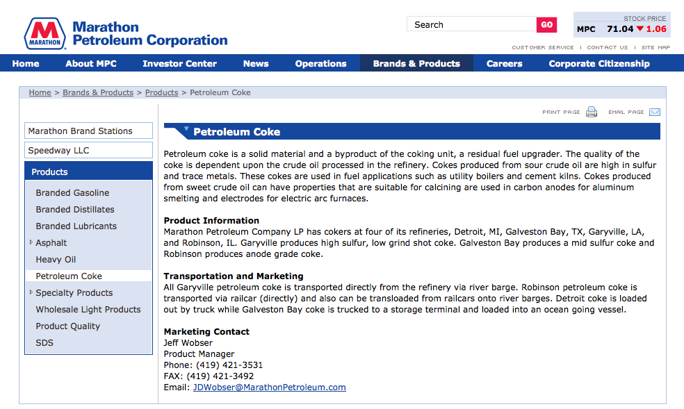Open the Investor Center menu
Viewport: 684px width, 409px height.
tap(180, 64)
